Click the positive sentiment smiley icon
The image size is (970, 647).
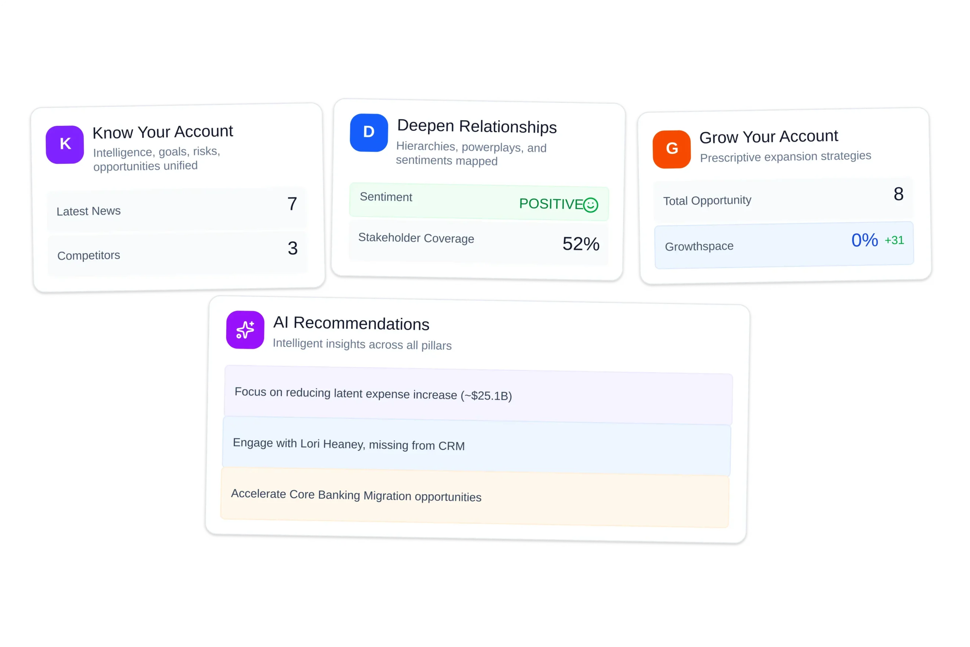pyautogui.click(x=591, y=205)
